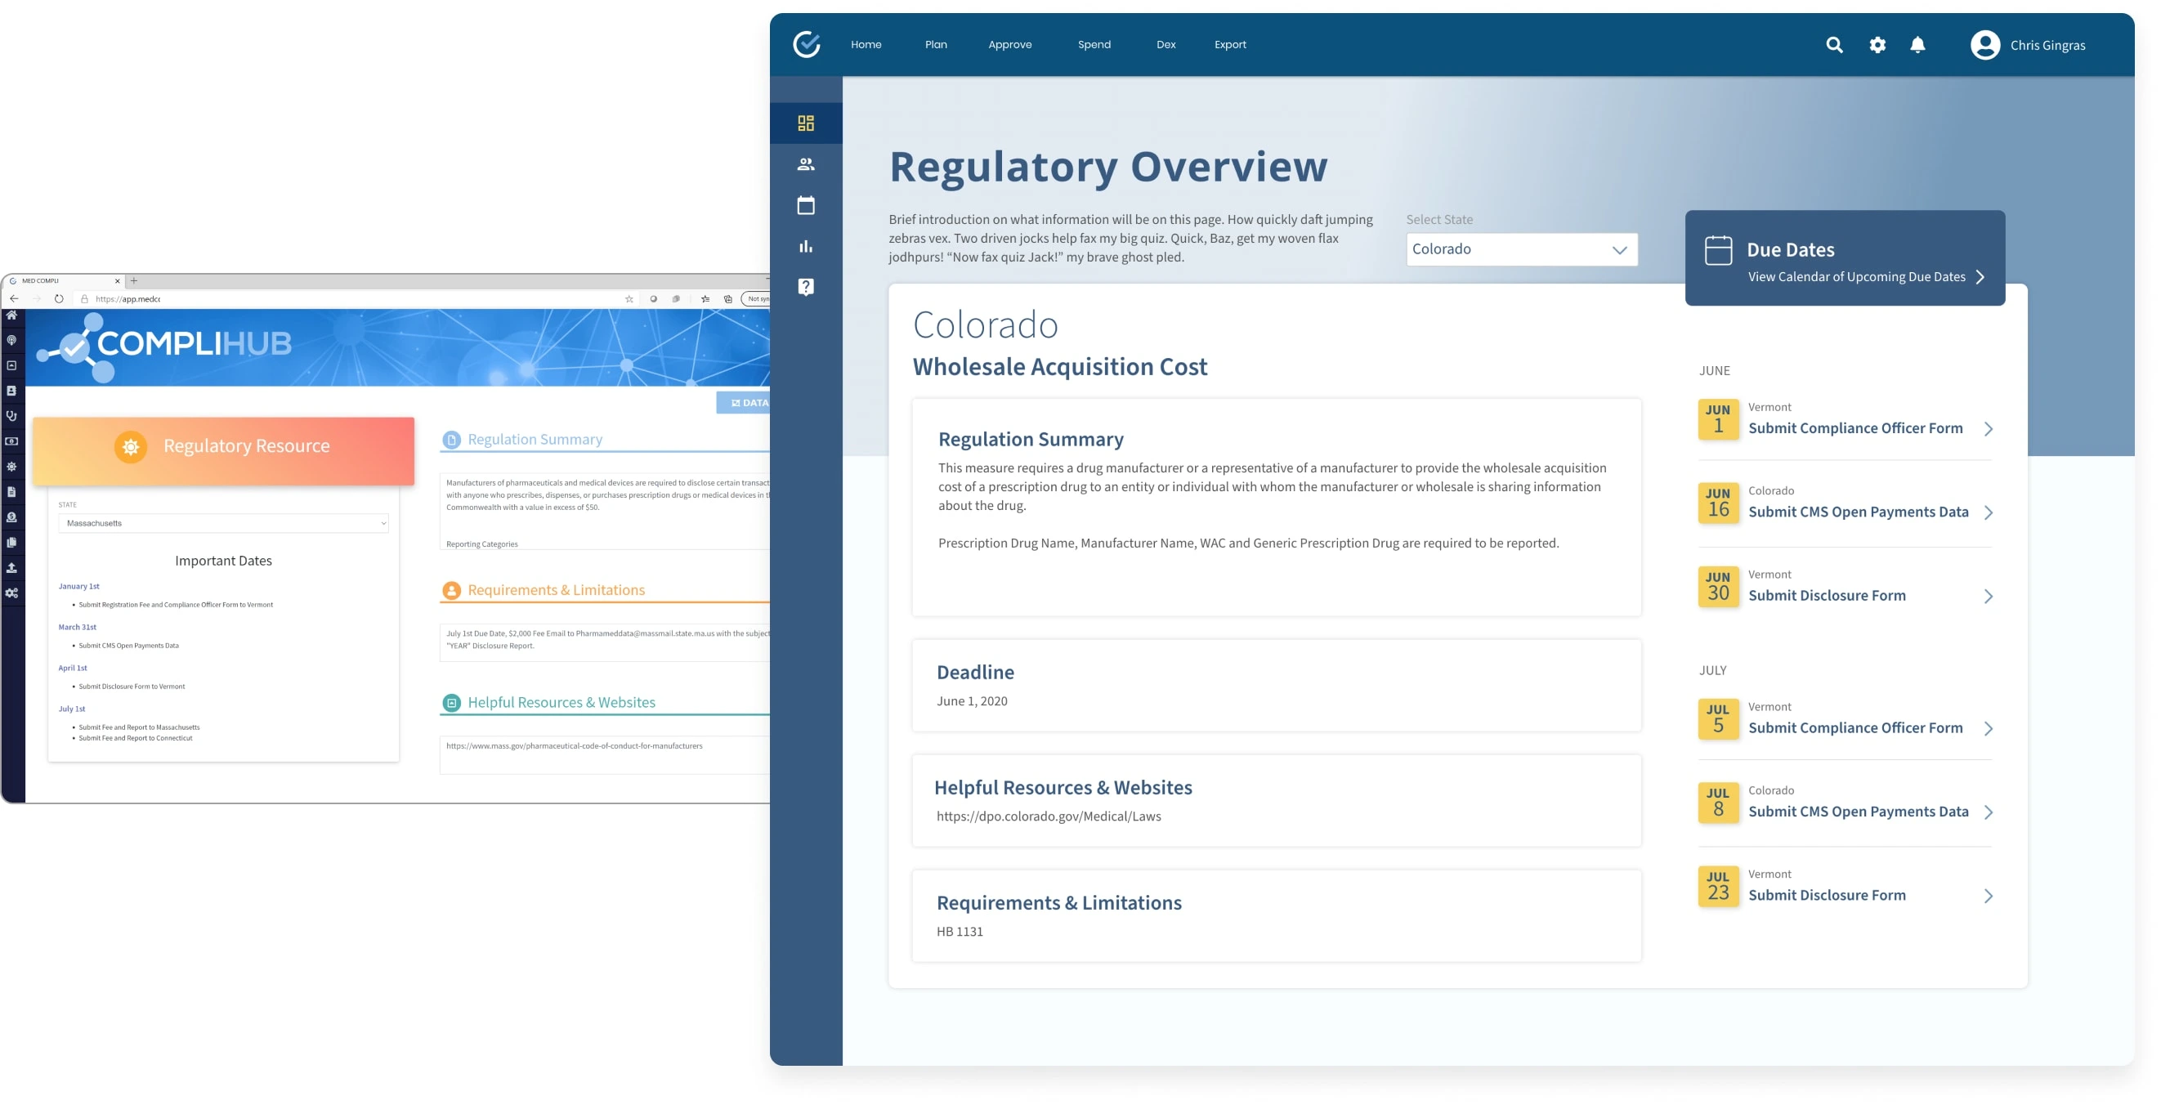The height and width of the screenshot is (1105, 2161).
Task: Open the Home menu item
Action: pyautogui.click(x=866, y=44)
